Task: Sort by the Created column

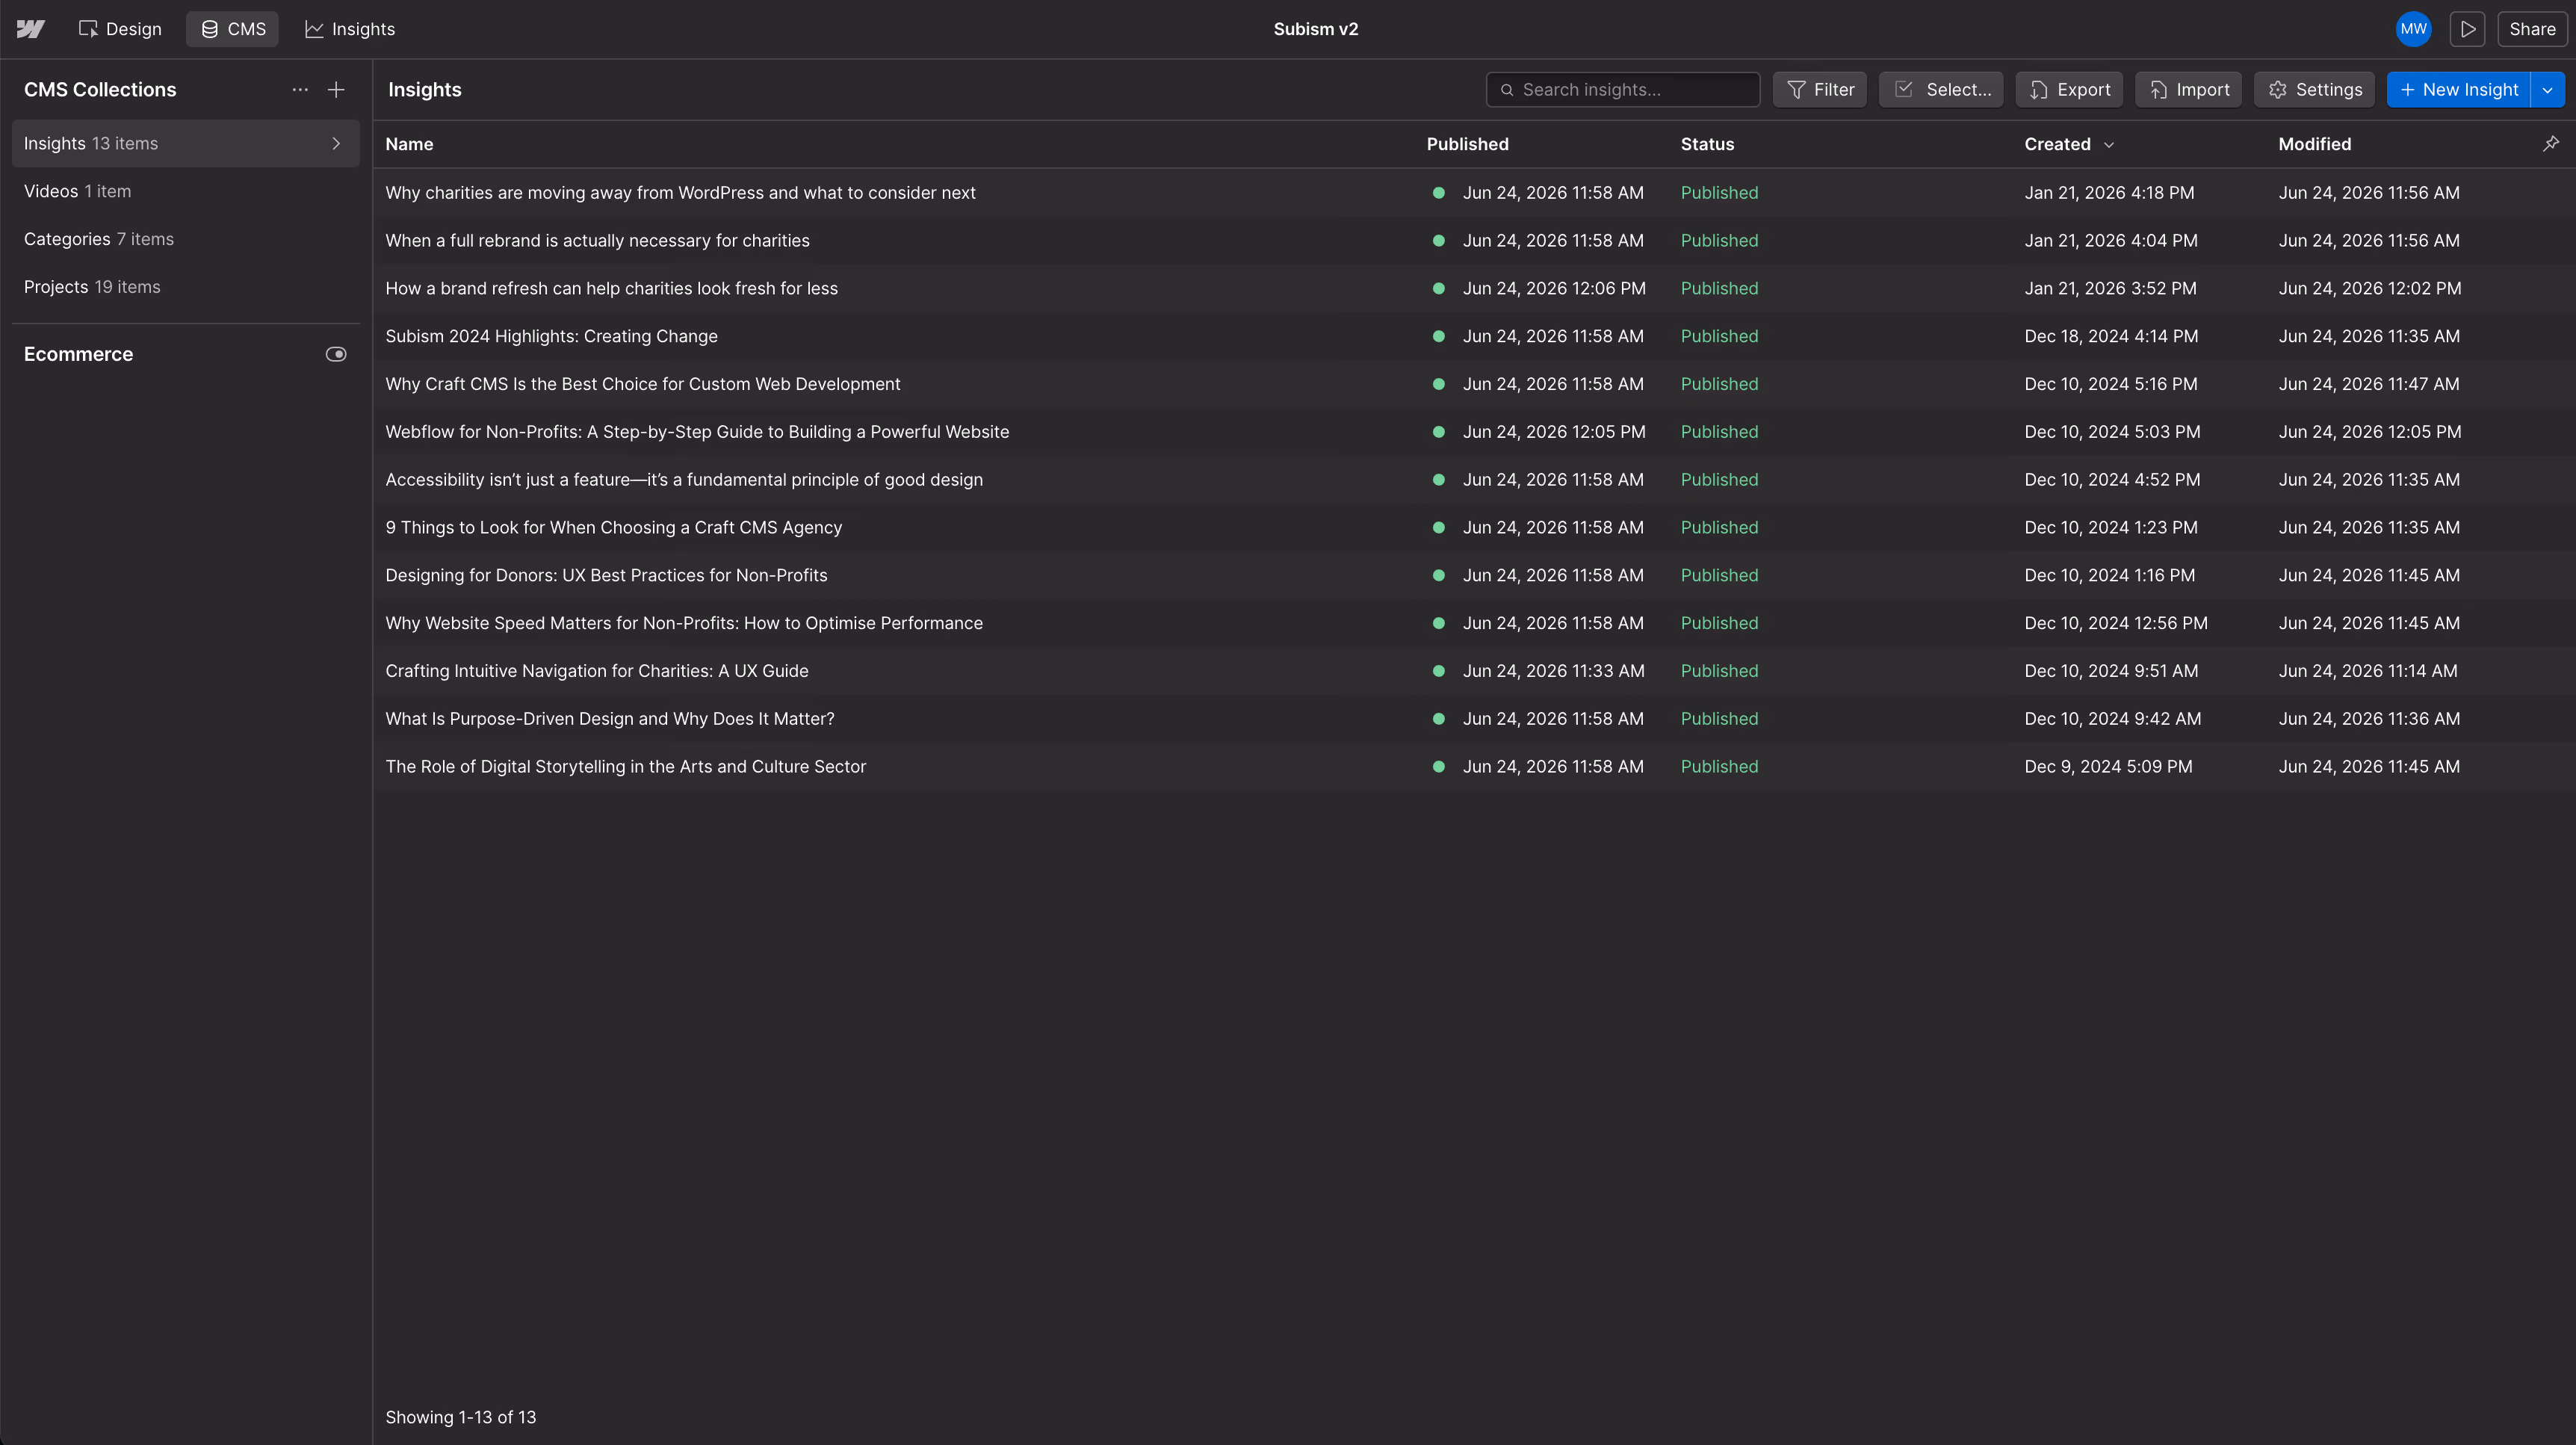Action: coord(2068,144)
